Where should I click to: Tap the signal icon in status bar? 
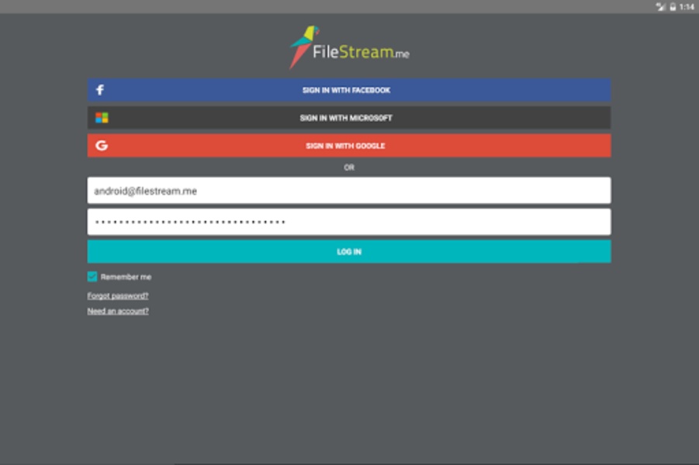coord(660,7)
